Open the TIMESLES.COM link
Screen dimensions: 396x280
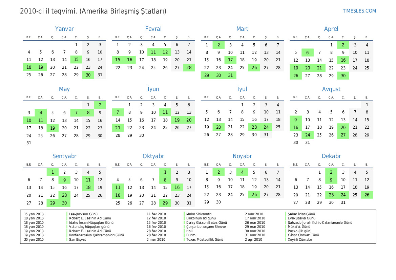click(359, 11)
